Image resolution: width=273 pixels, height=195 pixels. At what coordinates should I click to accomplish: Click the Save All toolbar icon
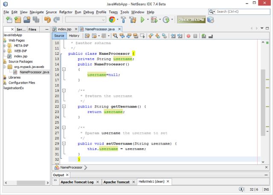pyautogui.click(x=37, y=20)
